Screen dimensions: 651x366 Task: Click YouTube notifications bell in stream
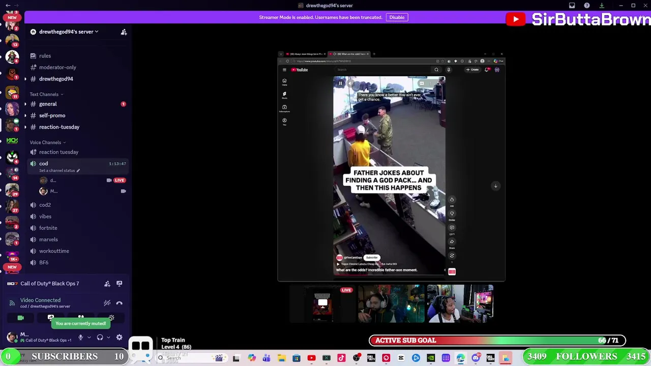[487, 70]
